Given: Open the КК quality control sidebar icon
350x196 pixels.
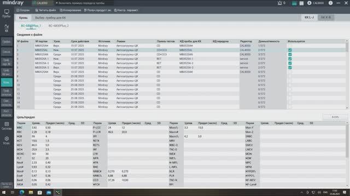Looking at the screenshot, I should point(7,28).
